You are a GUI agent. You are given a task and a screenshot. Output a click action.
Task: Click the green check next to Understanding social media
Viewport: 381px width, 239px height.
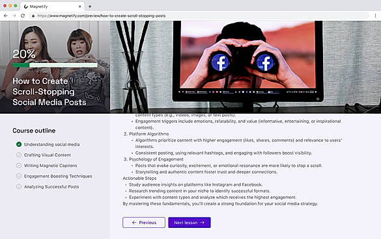19,144
